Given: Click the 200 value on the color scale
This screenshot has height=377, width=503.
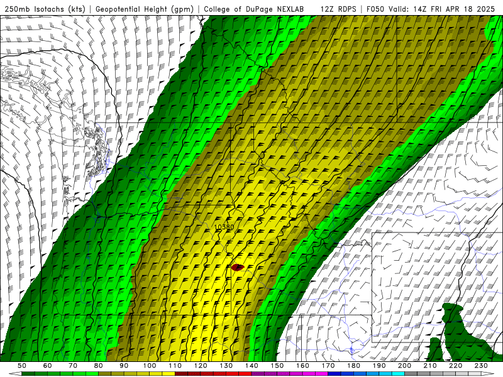Looking at the screenshot, I should pos(404,366).
